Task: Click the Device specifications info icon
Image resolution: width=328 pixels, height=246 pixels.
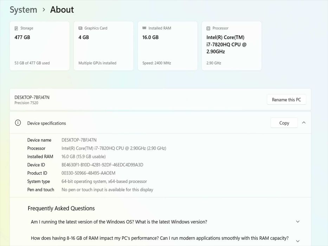Action: coord(18,123)
